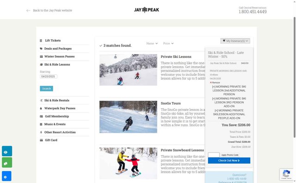Open Private Ski Lessons title
Image resolution: width=296 pixels, height=183 pixels.
pyautogui.click(x=176, y=57)
